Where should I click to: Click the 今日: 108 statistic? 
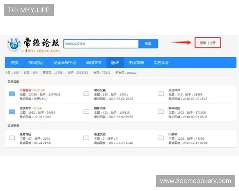tap(12, 72)
